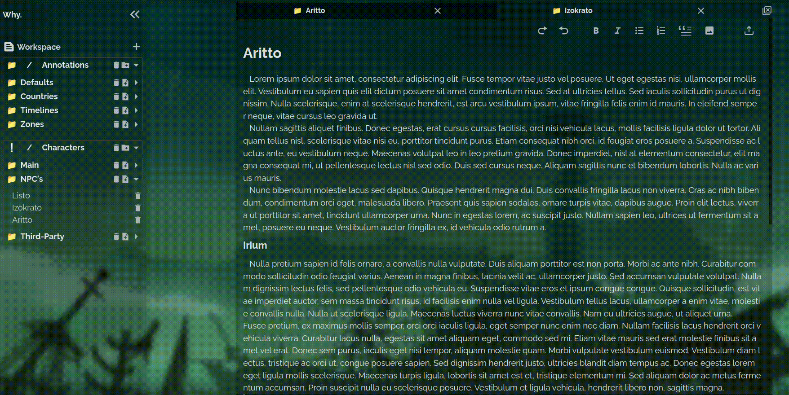Add a new document to Timelines
Viewport: 789px width, 395px height.
(125, 110)
